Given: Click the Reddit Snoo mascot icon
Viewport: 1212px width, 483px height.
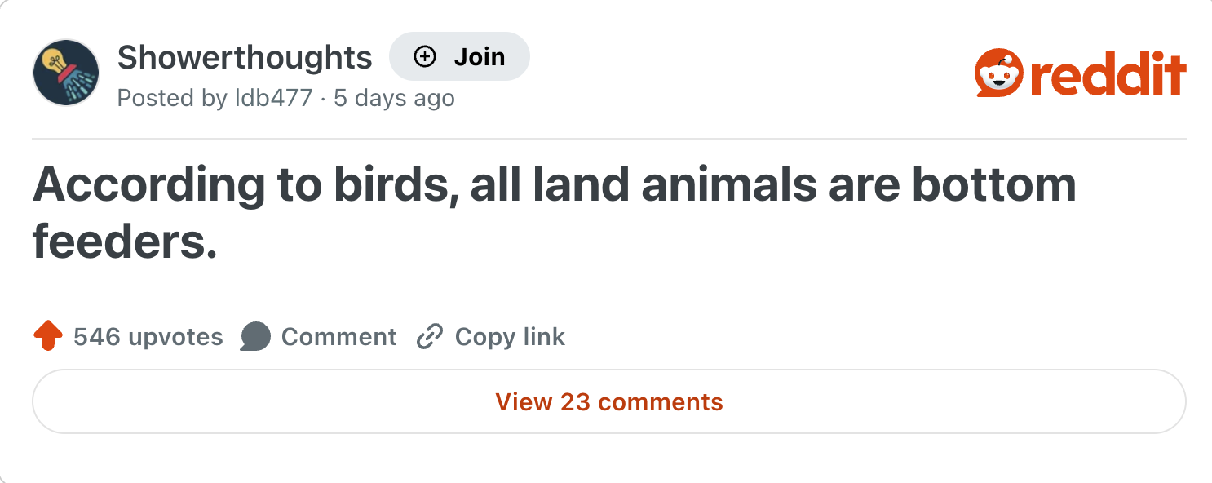Looking at the screenshot, I should (x=997, y=73).
